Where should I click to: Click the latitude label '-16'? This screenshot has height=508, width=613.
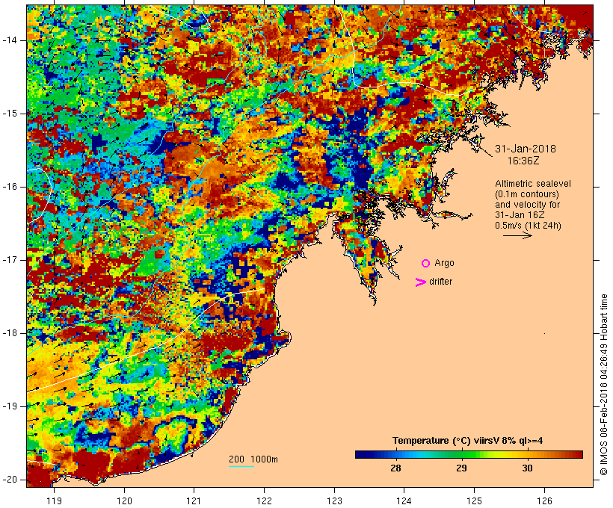coord(10,187)
